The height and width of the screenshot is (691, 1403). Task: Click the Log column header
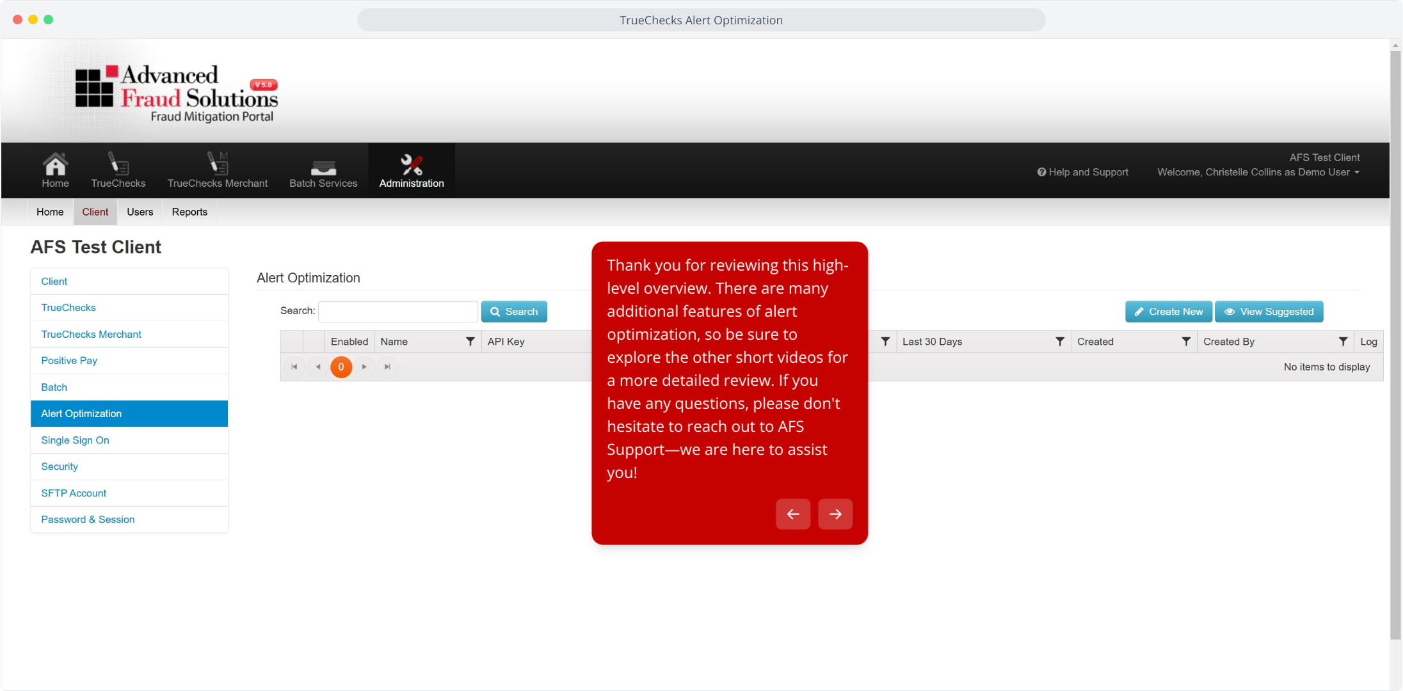[1368, 342]
